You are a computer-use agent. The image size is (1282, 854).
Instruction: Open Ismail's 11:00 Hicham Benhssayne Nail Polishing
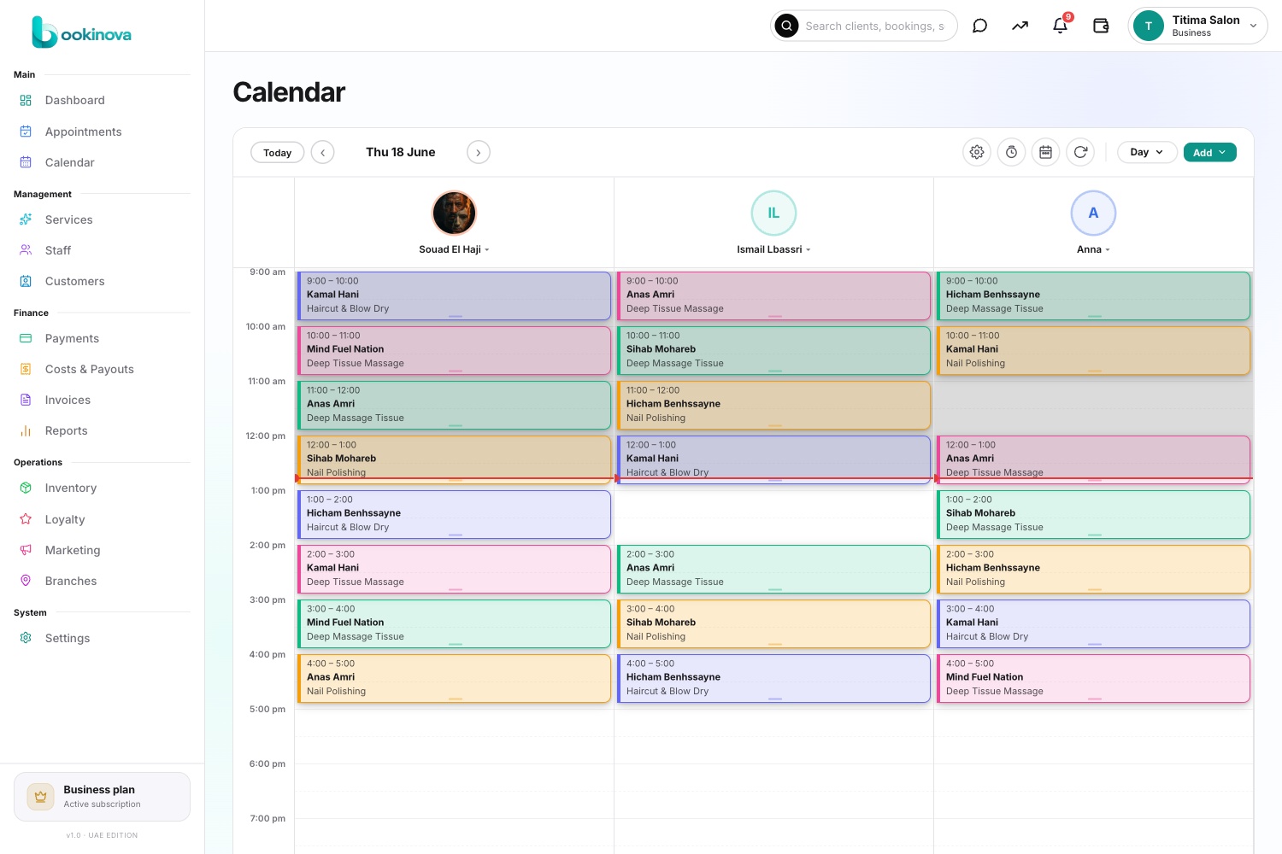click(773, 405)
